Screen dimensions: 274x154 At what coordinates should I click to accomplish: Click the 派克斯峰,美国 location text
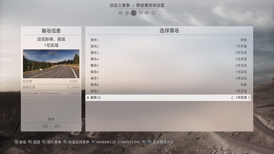point(51,39)
